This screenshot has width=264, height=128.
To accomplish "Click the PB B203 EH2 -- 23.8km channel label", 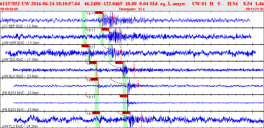I will [x=21, y=110].
